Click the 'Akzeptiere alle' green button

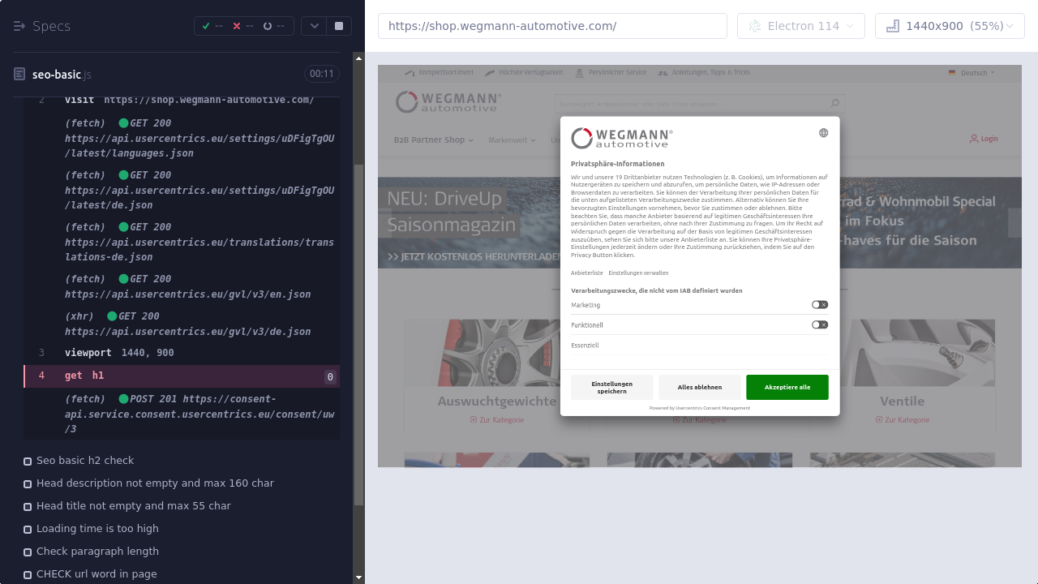pyautogui.click(x=787, y=387)
